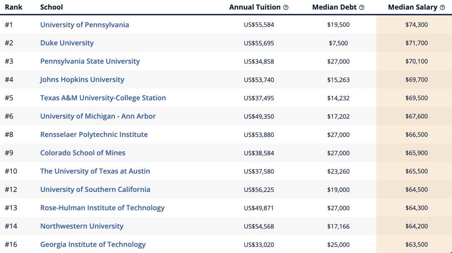This screenshot has height=253, width=452.
Task: Select the $17,202 median debt value
Action: pyautogui.click(x=339, y=116)
